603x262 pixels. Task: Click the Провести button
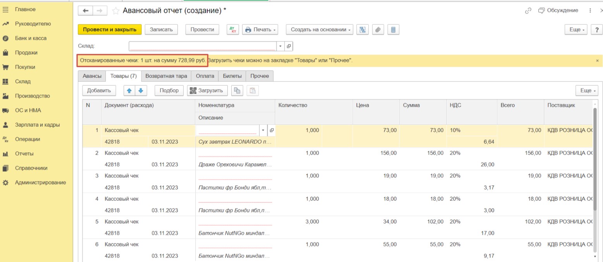click(202, 29)
